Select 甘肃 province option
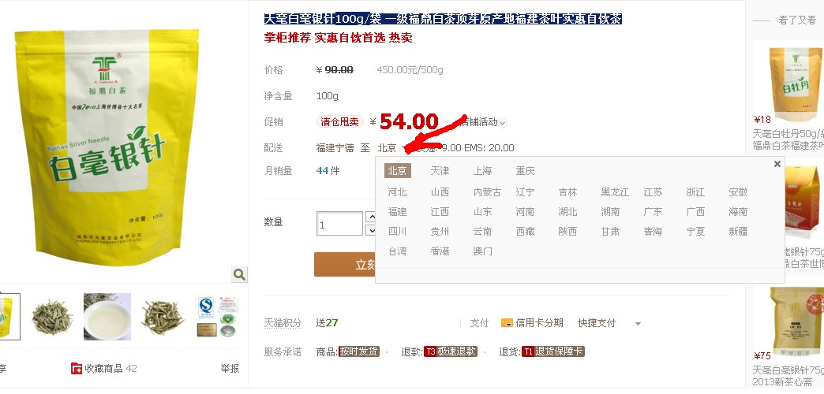This screenshot has height=394, width=824. pyautogui.click(x=610, y=231)
